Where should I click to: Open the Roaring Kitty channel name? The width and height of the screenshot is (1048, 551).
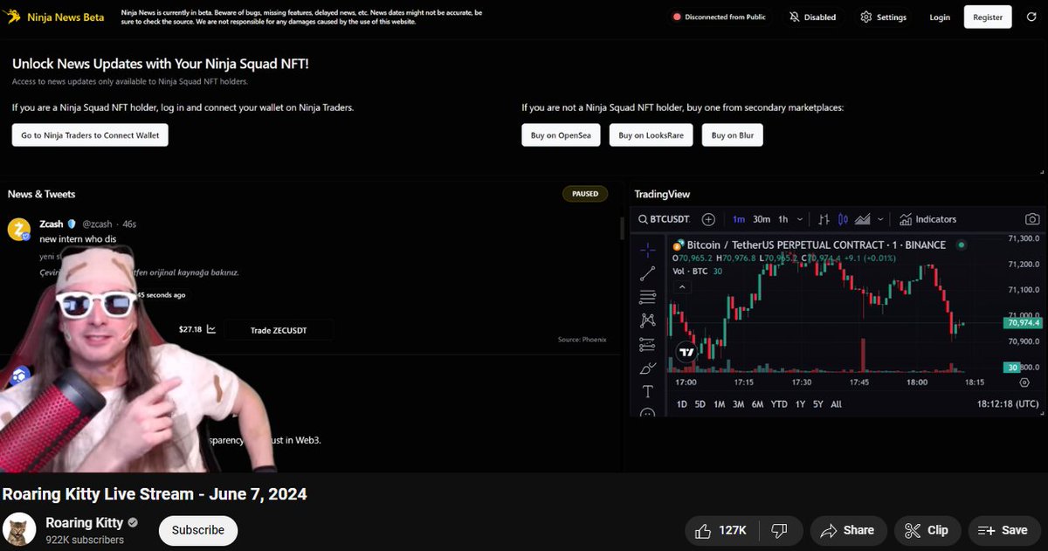[x=86, y=522]
